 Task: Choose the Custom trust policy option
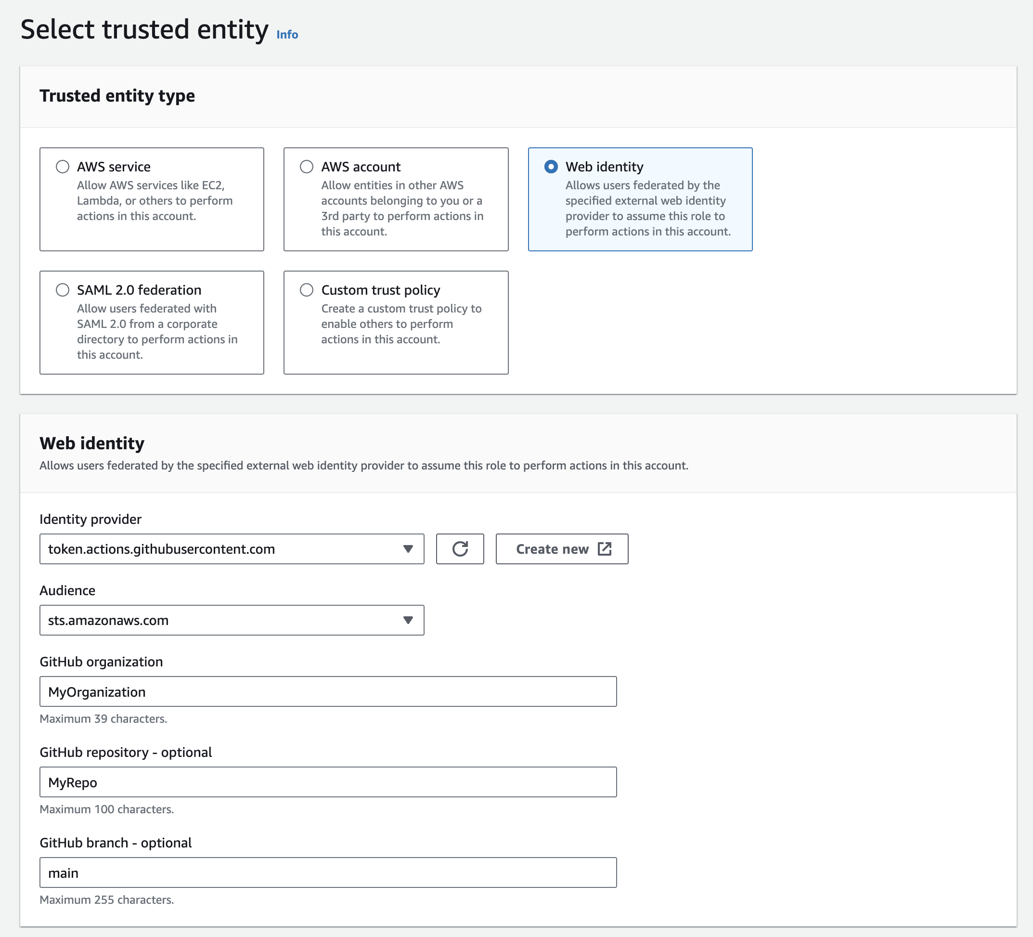tap(307, 290)
